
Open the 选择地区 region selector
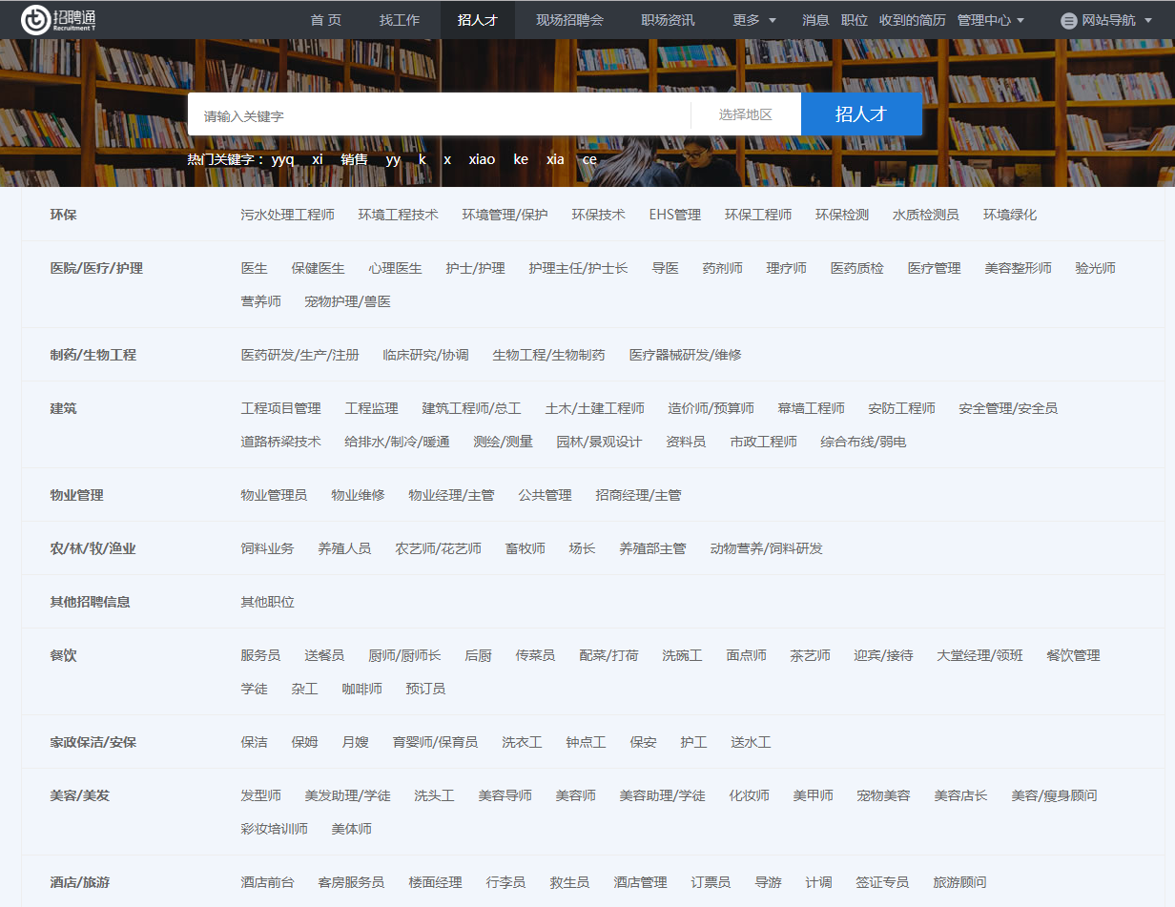(x=745, y=114)
